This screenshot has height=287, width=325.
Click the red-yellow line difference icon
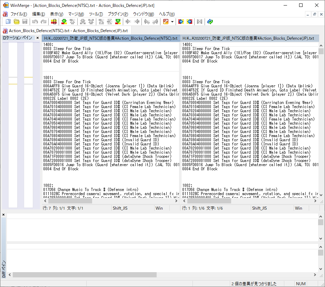(x=53, y=22)
